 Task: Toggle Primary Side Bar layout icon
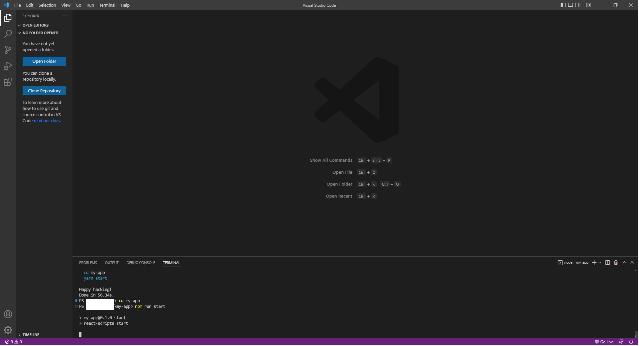(563, 5)
